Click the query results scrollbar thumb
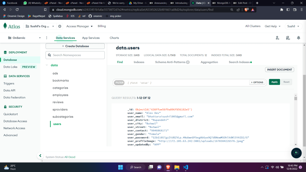 pyautogui.click(x=296, y=98)
